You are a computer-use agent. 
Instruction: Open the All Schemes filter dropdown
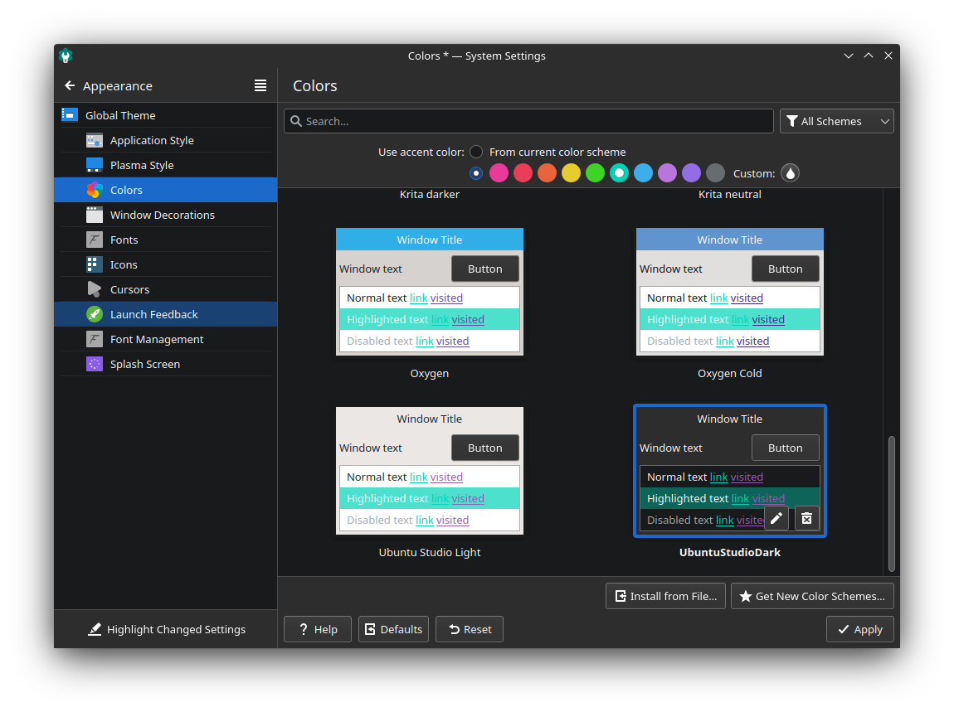[x=836, y=121]
